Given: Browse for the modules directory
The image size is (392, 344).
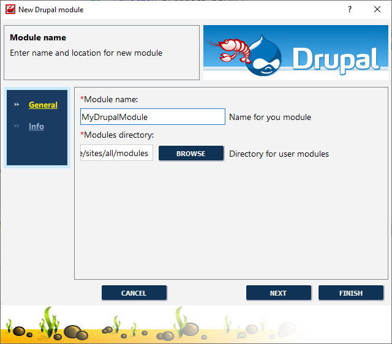Looking at the screenshot, I should [191, 154].
